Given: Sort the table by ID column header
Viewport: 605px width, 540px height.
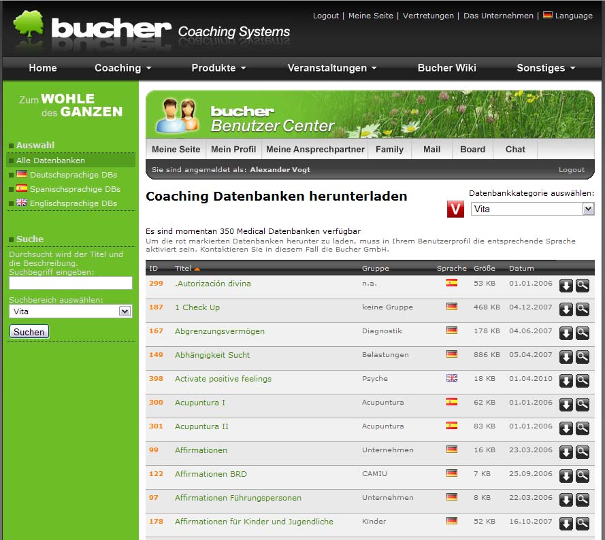Looking at the screenshot, I should (x=153, y=269).
